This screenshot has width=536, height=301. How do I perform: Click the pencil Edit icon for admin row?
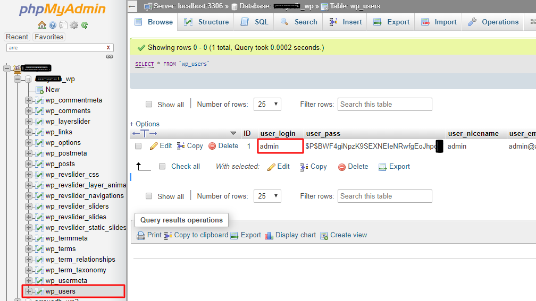[154, 146]
